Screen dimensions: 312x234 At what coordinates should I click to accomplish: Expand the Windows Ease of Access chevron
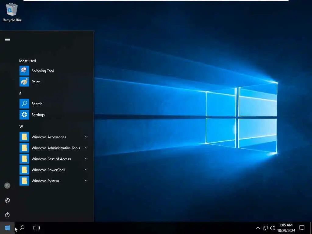click(86, 159)
